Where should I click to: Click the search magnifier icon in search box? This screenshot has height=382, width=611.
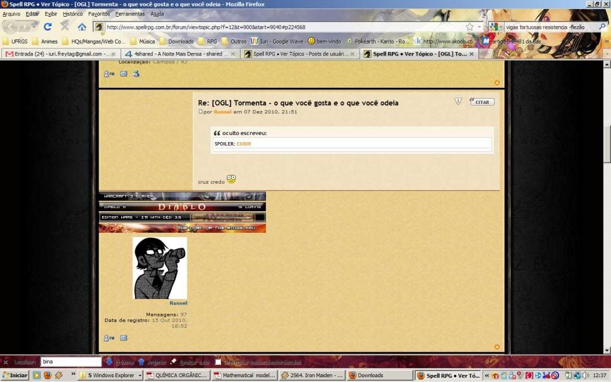[602, 27]
